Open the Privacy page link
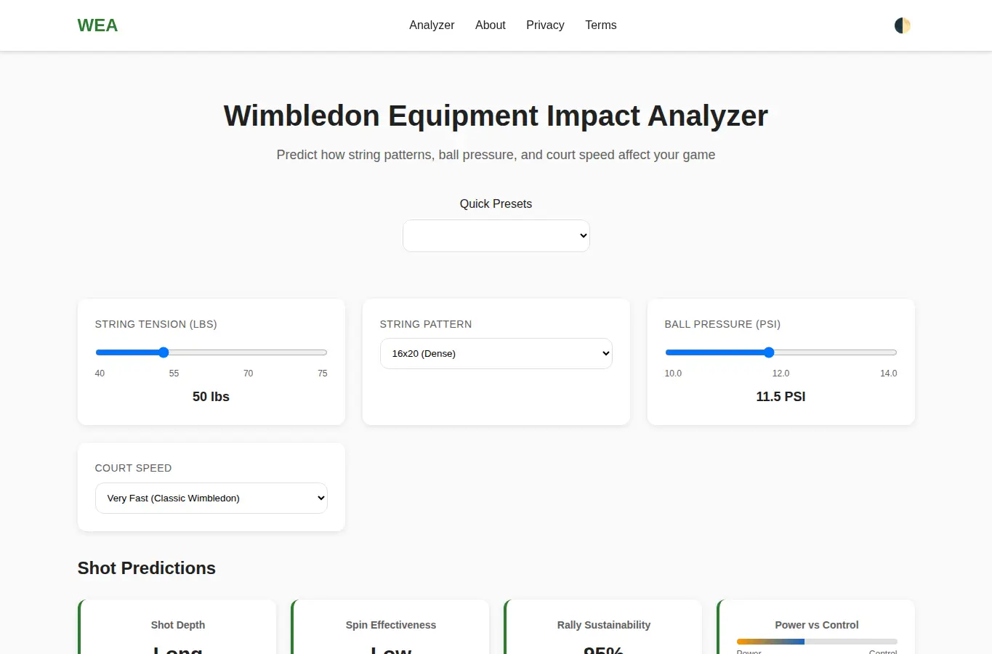 pos(545,25)
